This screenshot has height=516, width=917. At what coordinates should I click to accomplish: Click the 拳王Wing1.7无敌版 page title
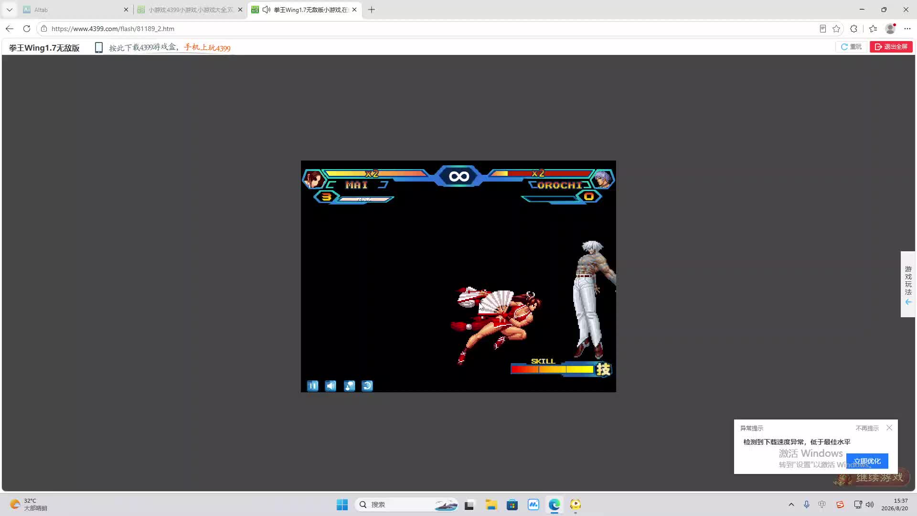pos(44,48)
